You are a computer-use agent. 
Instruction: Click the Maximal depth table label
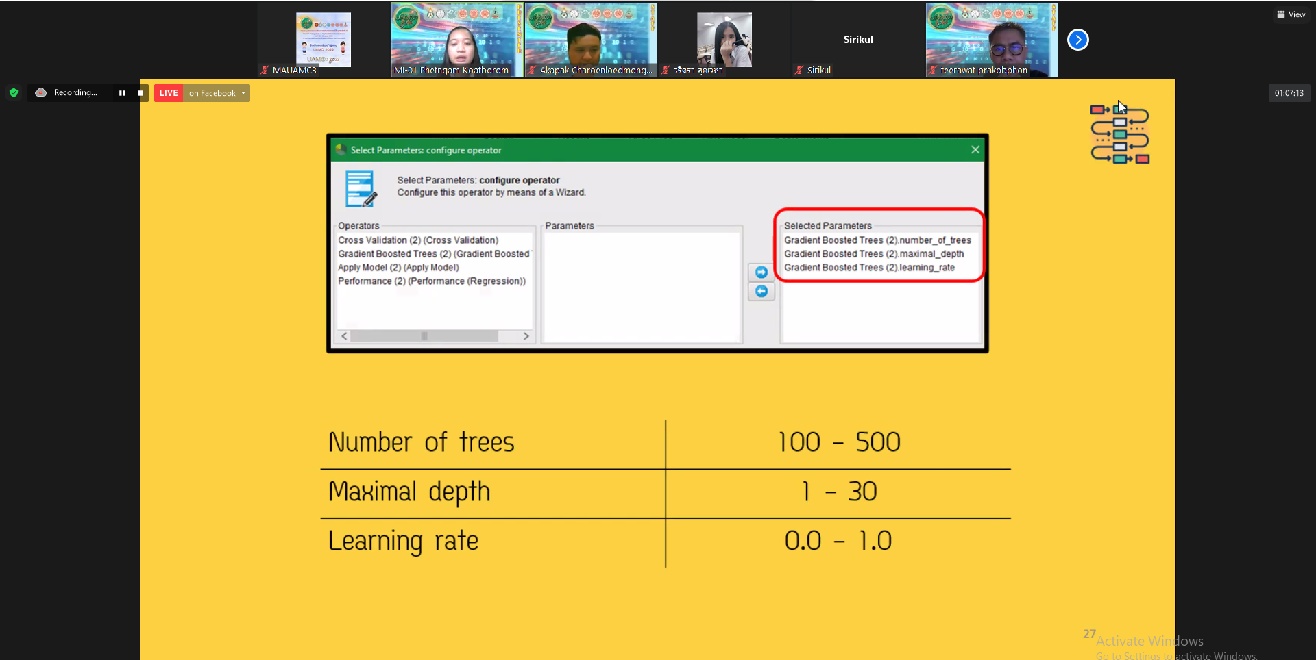[409, 492]
